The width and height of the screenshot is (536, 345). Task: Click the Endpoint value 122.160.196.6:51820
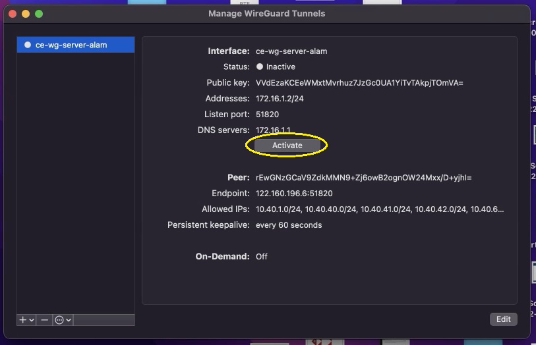(x=294, y=193)
